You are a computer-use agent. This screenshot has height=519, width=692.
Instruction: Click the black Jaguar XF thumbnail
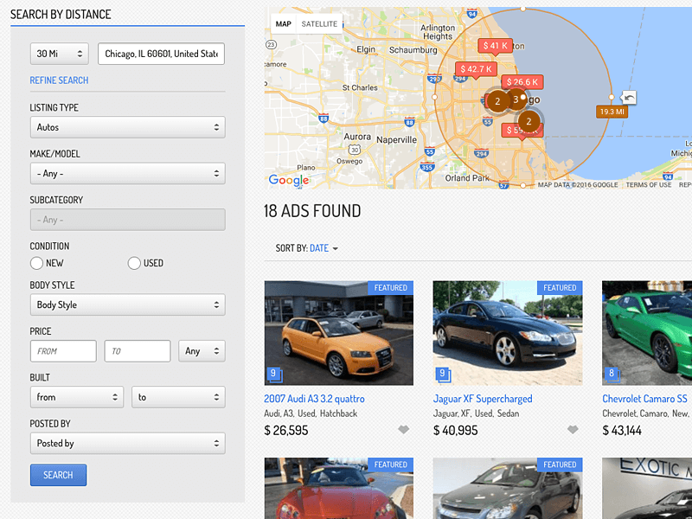(x=508, y=333)
